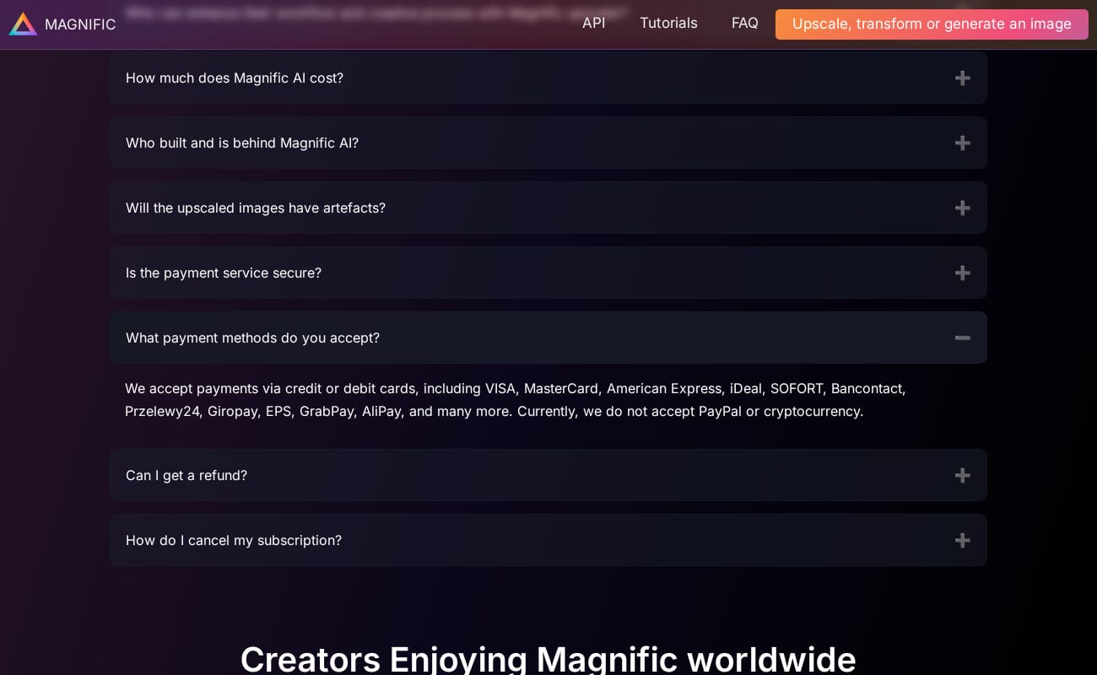Click the collapse minus icon on payment methods question
Viewport: 1097px width, 675px height.
[x=962, y=337]
